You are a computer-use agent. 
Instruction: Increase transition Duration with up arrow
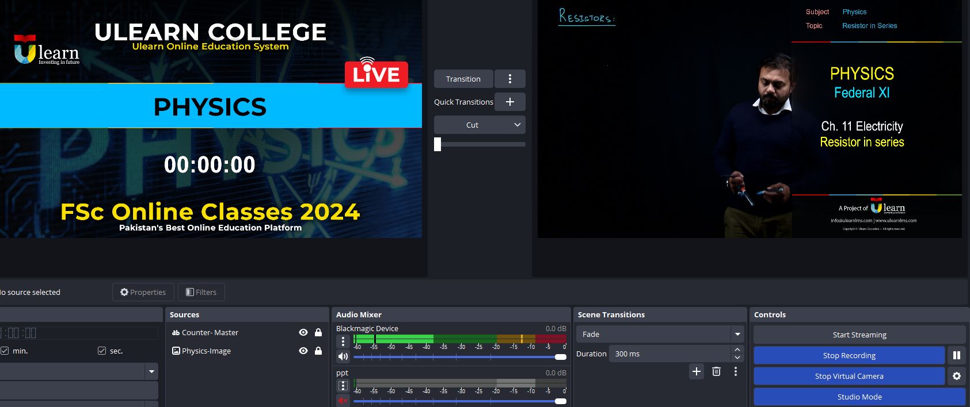(737, 350)
